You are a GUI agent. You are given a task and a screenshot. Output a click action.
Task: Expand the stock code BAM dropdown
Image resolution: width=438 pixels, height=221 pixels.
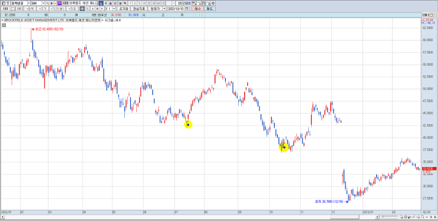click(43, 3)
